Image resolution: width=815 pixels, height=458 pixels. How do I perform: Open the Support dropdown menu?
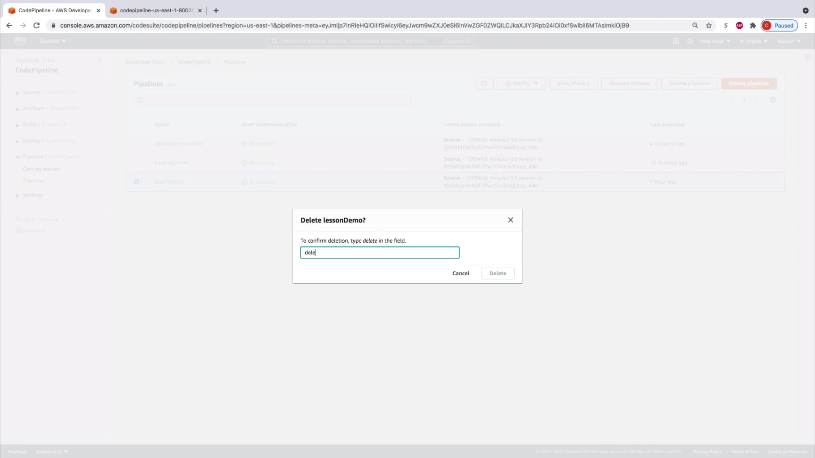pos(789,41)
